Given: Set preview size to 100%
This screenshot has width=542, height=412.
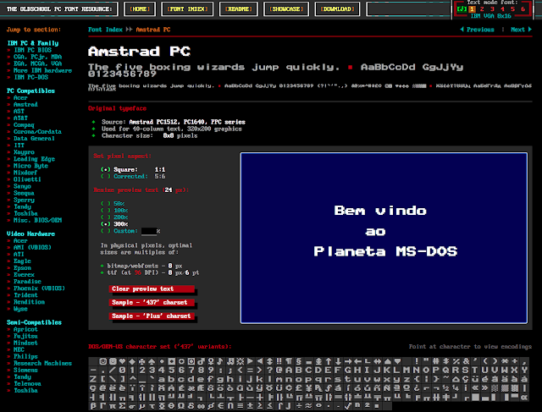Looking at the screenshot, I should 114,211.
